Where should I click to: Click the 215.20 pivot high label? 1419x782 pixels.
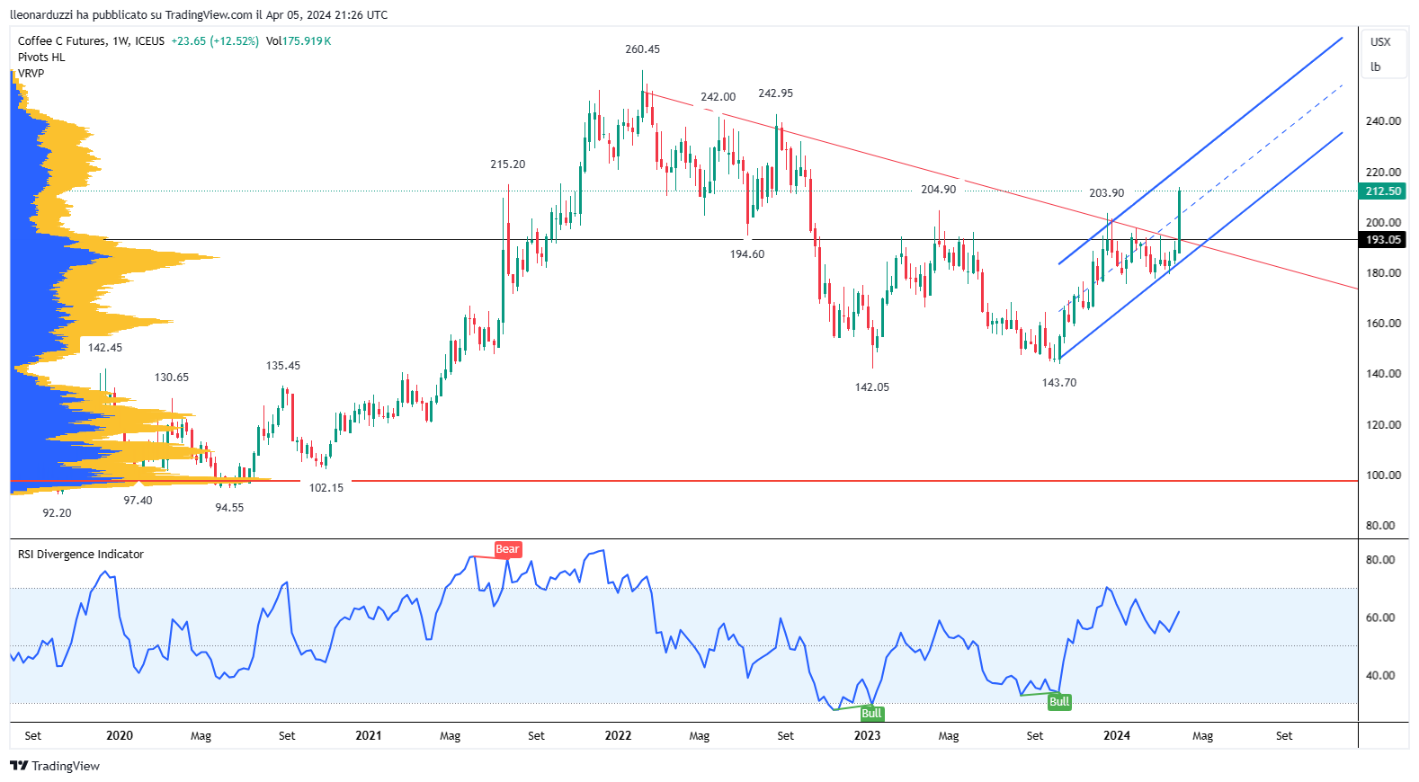coord(508,164)
